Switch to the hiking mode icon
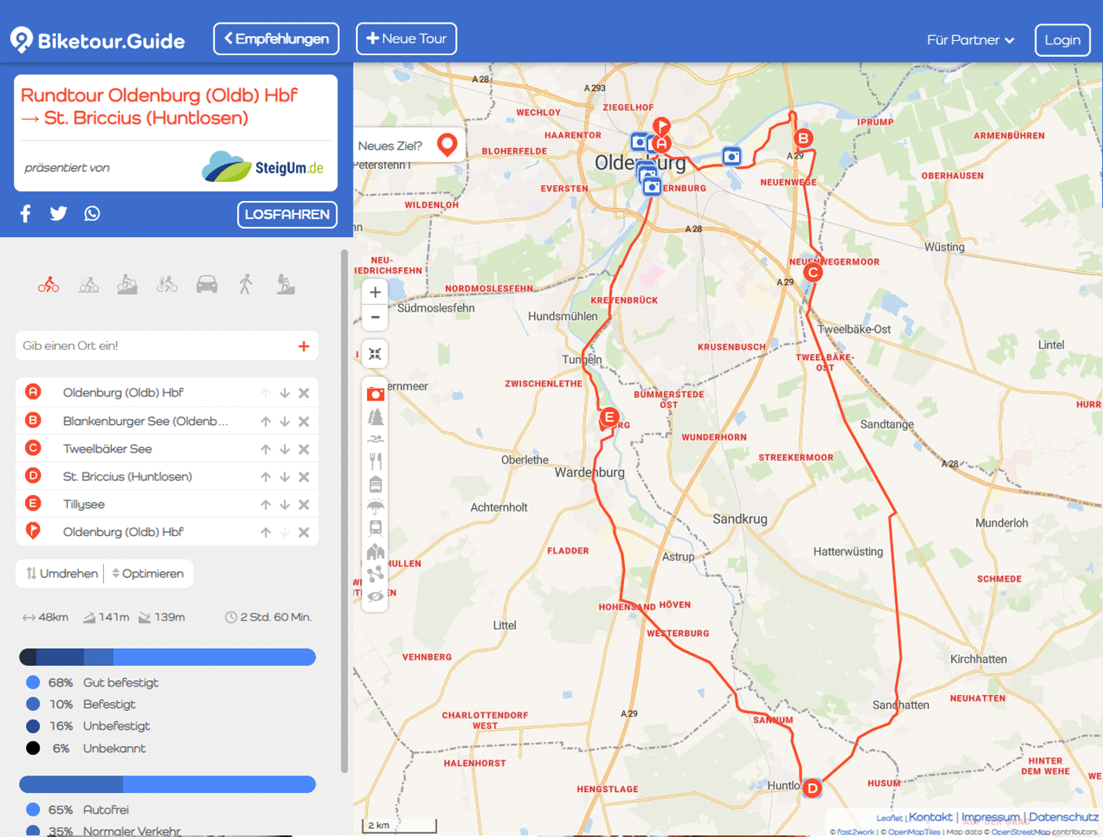Image resolution: width=1103 pixels, height=837 pixels. [x=285, y=285]
